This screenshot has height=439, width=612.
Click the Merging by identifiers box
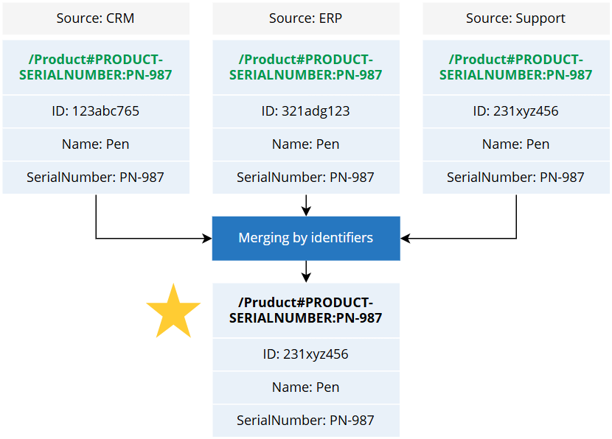[x=306, y=238]
